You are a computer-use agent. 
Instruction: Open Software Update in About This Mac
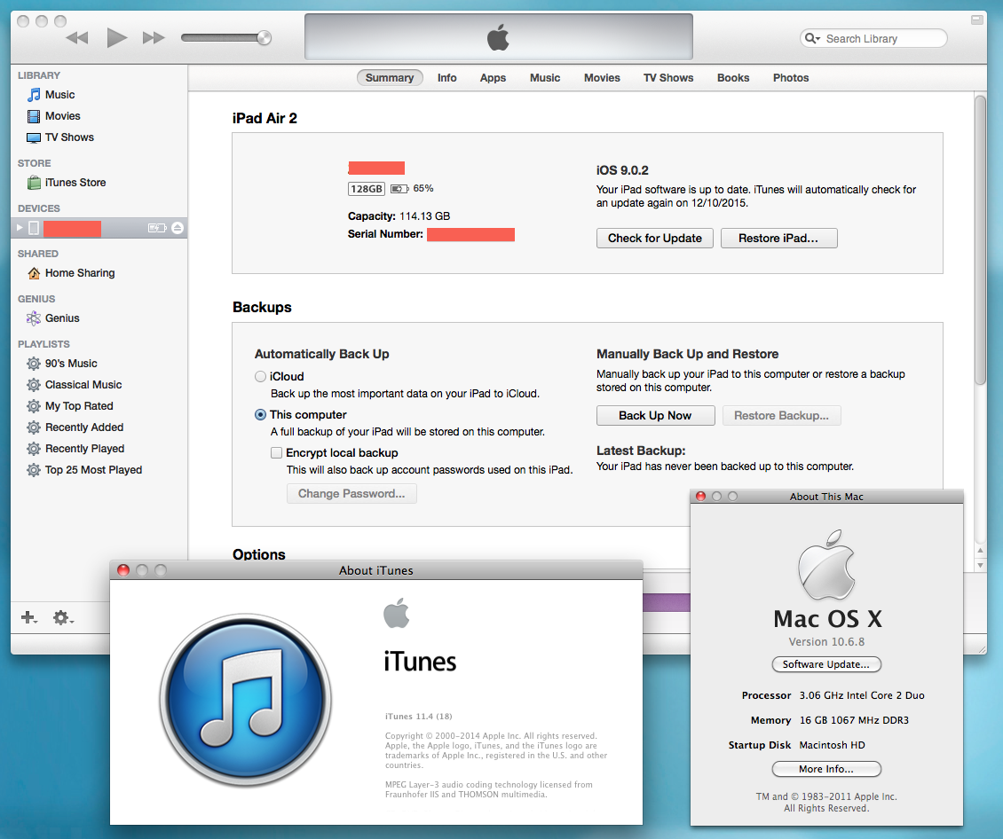click(x=825, y=664)
